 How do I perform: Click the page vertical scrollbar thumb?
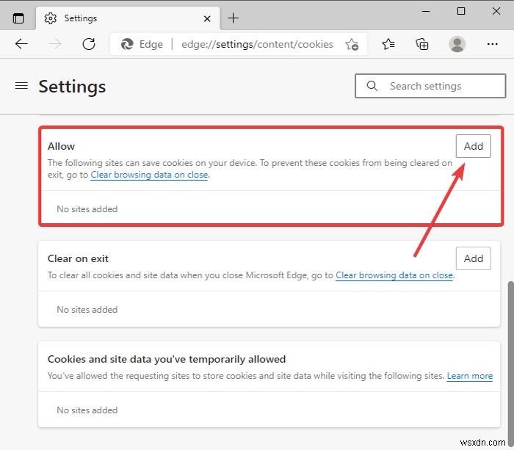point(510,363)
